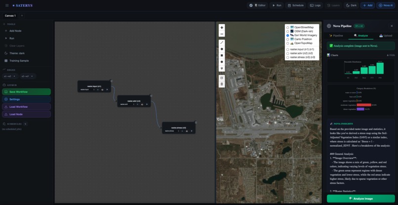Delete the raster.input (n1) node via its trash icon
The height and width of the screenshot is (205, 398).
[x=112, y=81]
